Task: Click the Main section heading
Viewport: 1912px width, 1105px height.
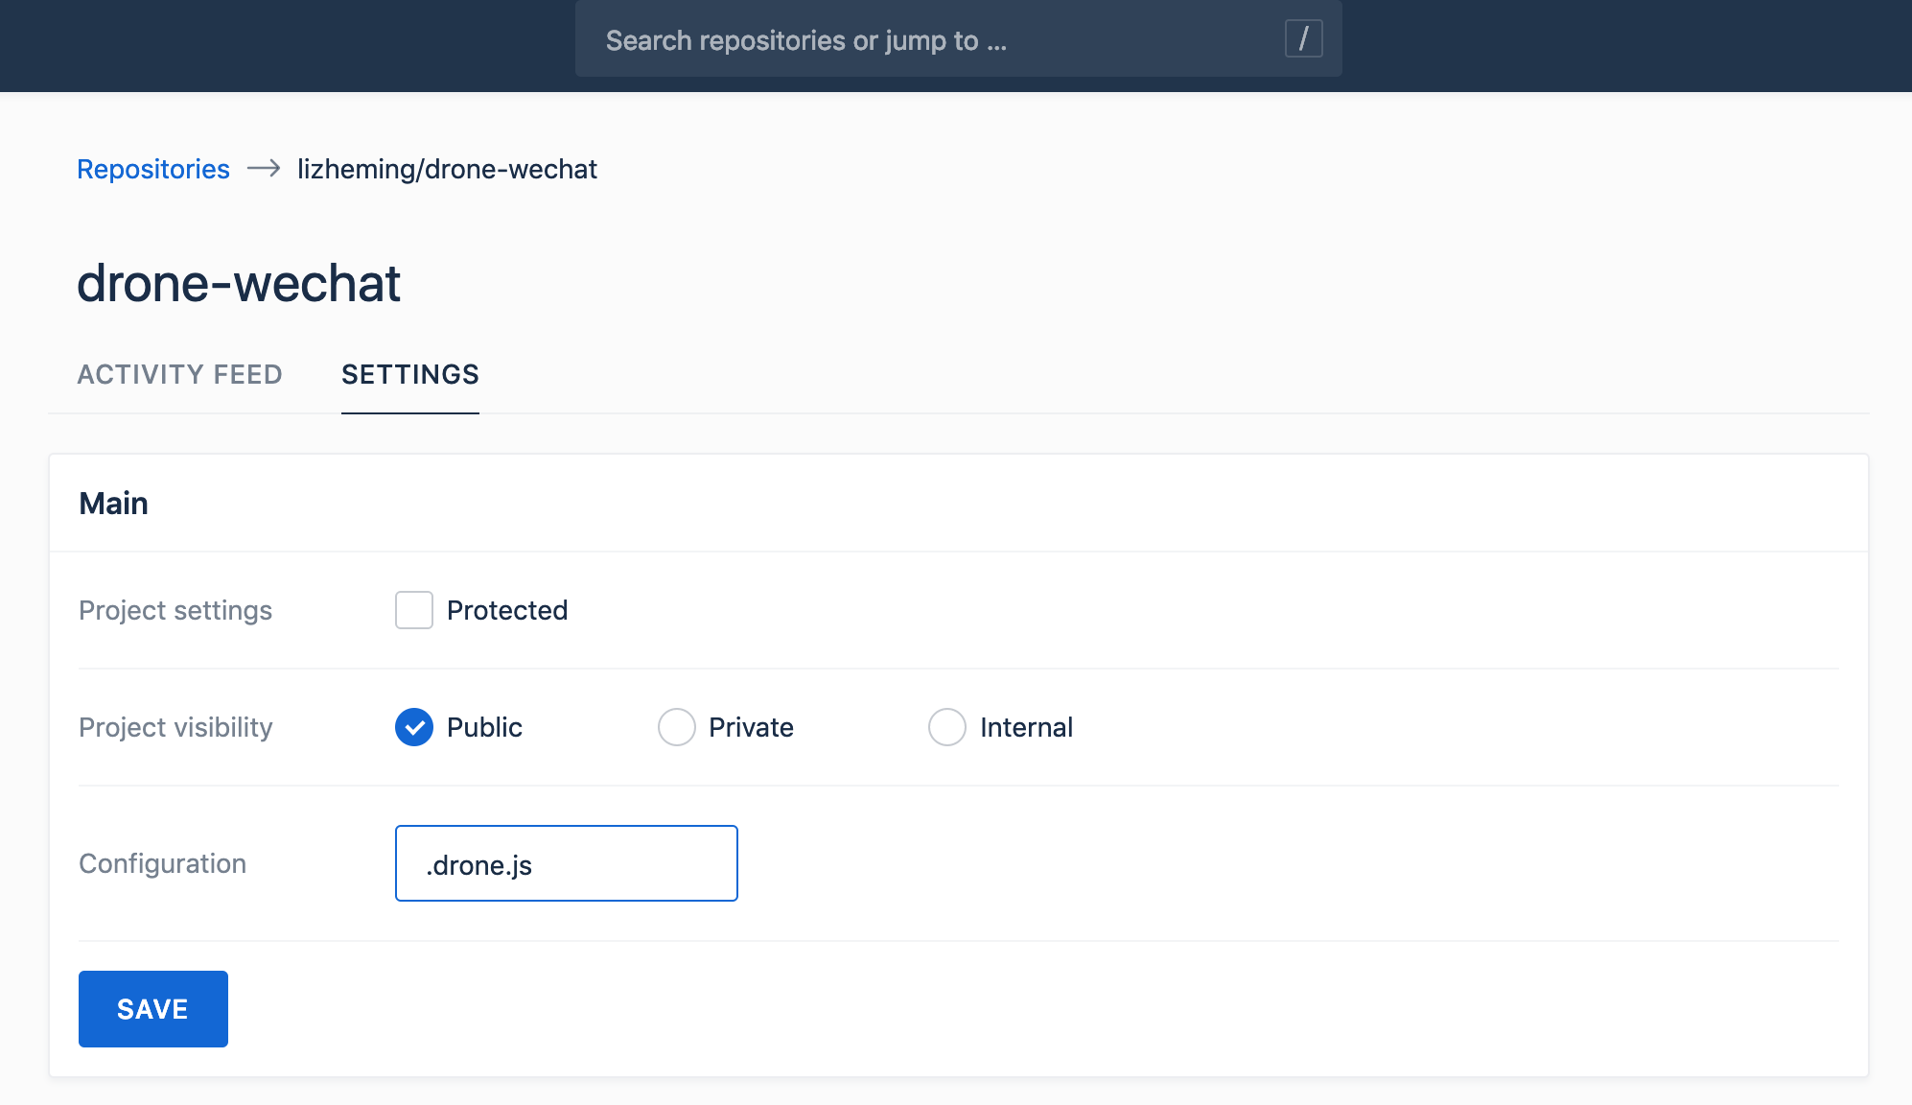Action: (114, 504)
